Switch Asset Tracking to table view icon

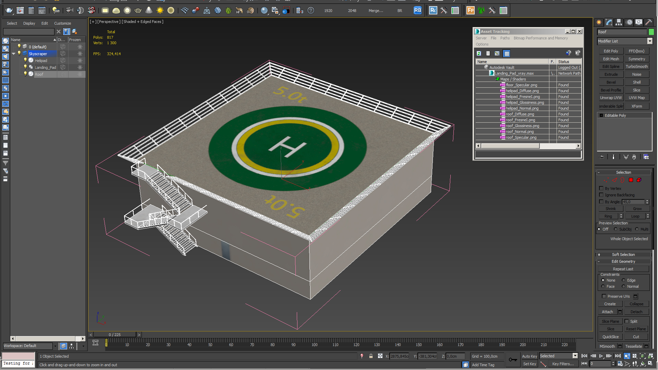pyautogui.click(x=507, y=53)
